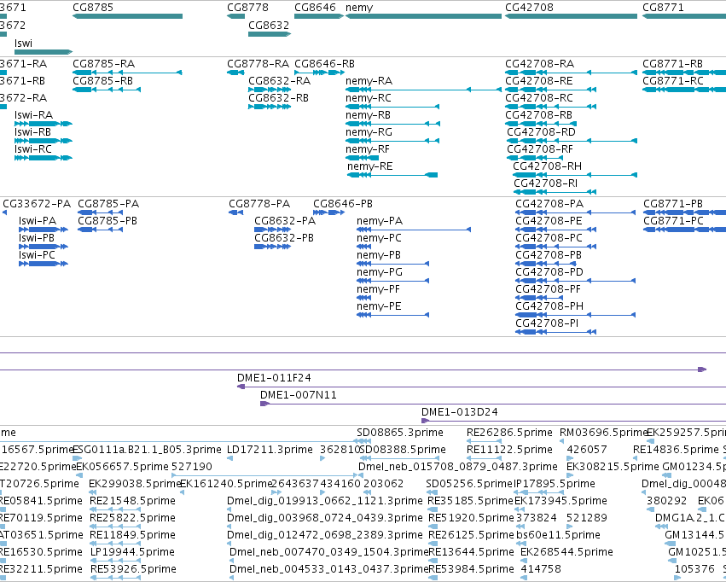726x582 pixels.
Task: Select the nemy-PE protein label
Action: pyautogui.click(x=378, y=306)
